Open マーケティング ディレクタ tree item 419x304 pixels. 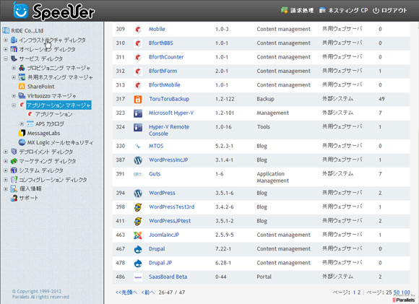(47, 161)
